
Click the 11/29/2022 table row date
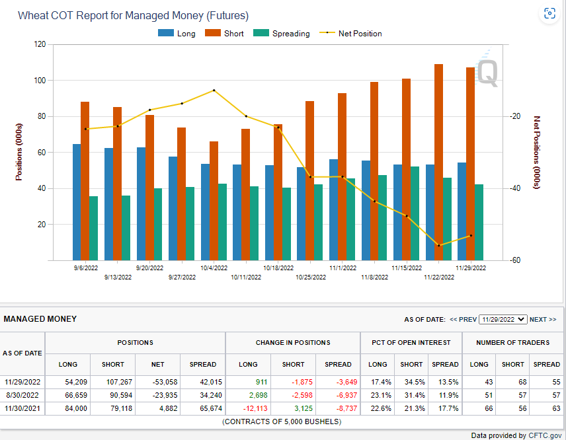tap(22, 382)
